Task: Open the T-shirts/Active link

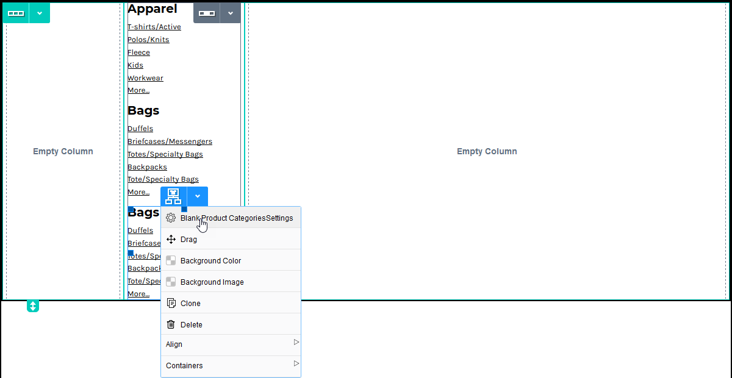Action: (x=154, y=27)
